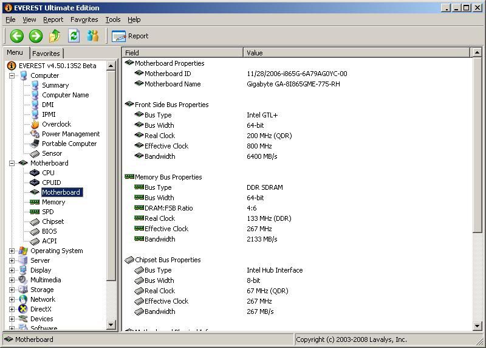Click the BIOS chip icon in tree
The height and width of the screenshot is (348, 486).
point(35,231)
